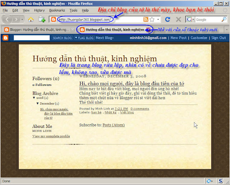This screenshot has height=185, width=230.
Task: Click the blue status bar extension icon
Action: [x=209, y=181]
